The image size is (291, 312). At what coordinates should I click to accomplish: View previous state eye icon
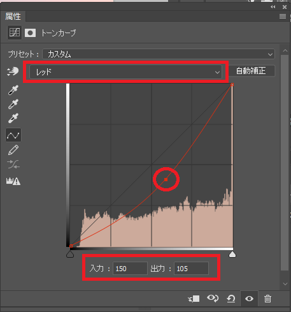213,299
